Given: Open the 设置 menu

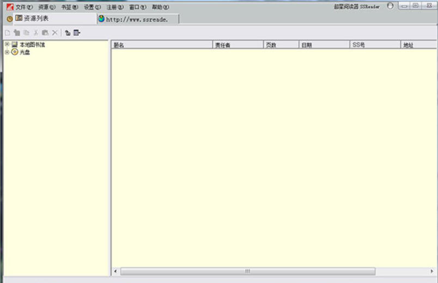Looking at the screenshot, I should [92, 7].
